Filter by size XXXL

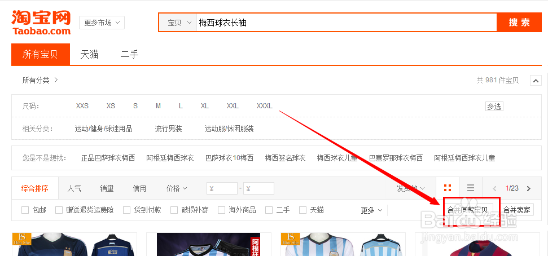tap(265, 106)
